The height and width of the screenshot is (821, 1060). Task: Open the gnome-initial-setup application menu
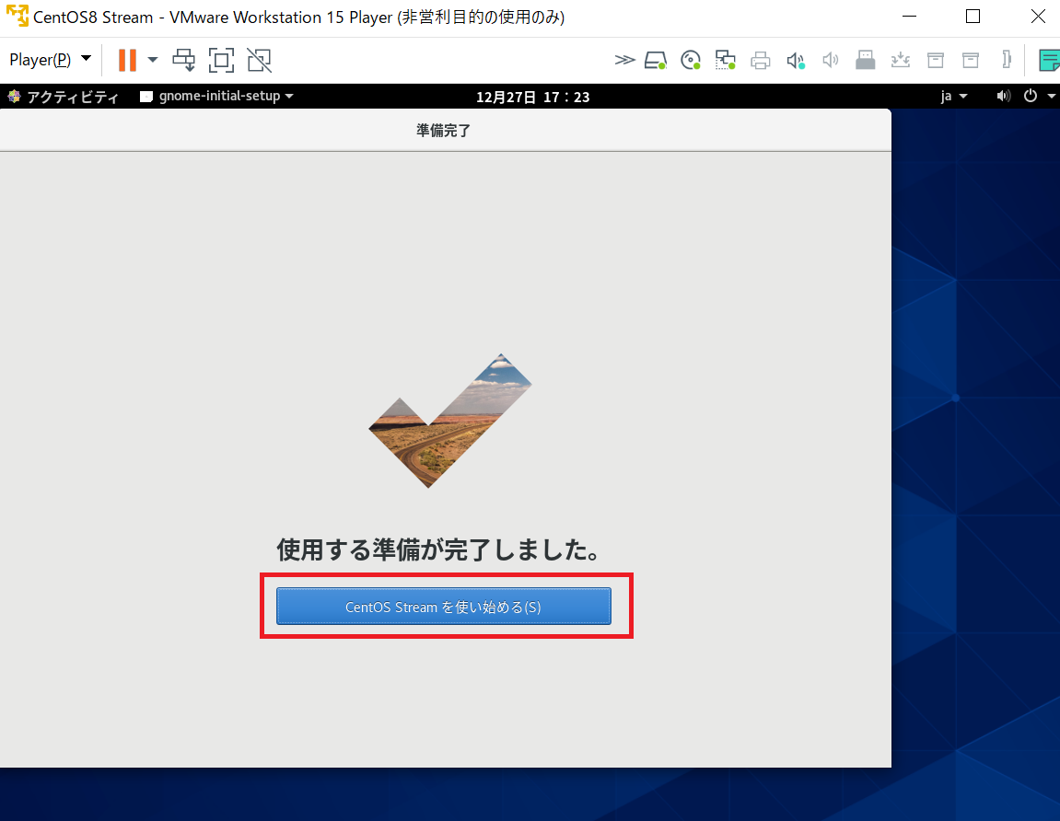(217, 96)
